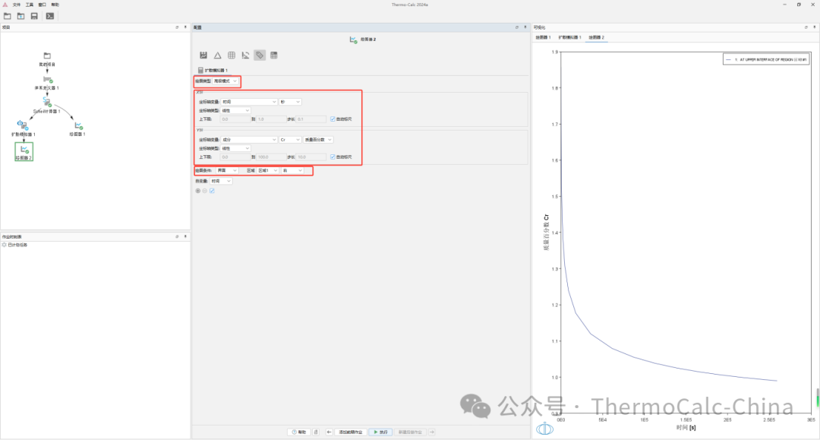Click the blue checkbox icon under the axis settings
The width and height of the screenshot is (820, 440).
coord(212,191)
